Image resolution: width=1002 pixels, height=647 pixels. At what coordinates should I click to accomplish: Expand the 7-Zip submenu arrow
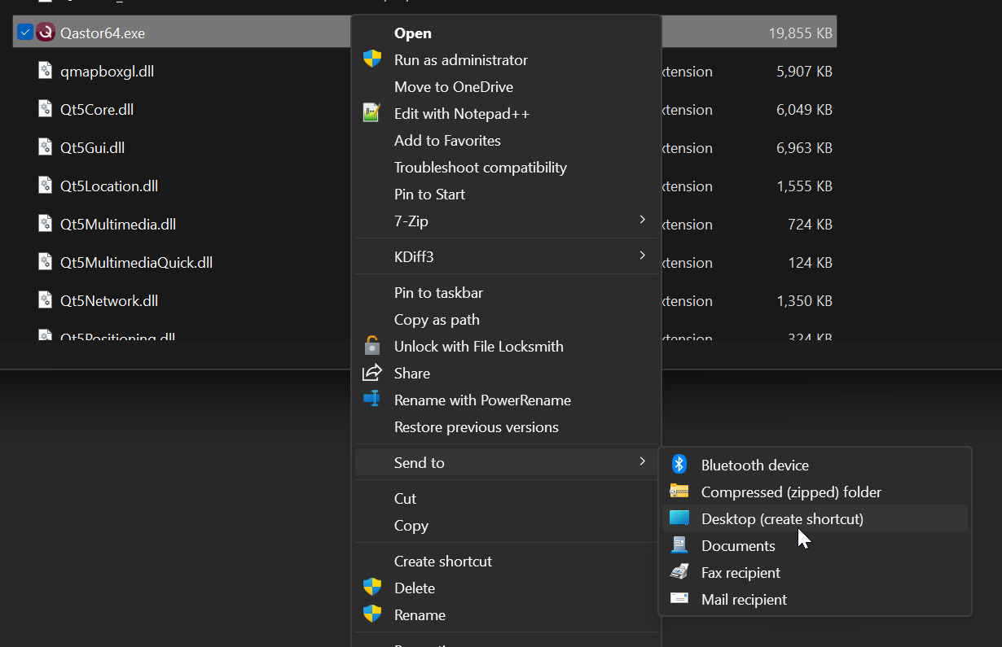click(642, 221)
